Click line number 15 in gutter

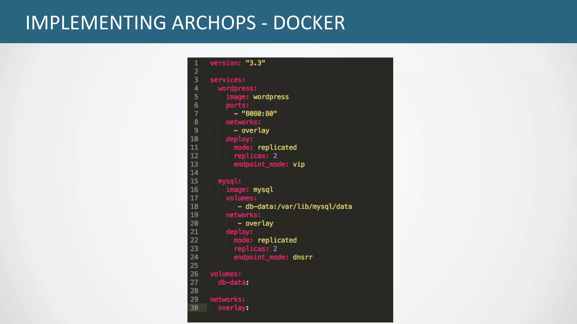pyautogui.click(x=194, y=181)
